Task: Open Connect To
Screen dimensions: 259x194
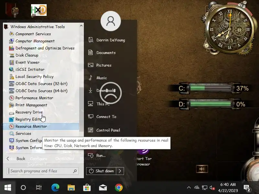Action: coord(102,117)
